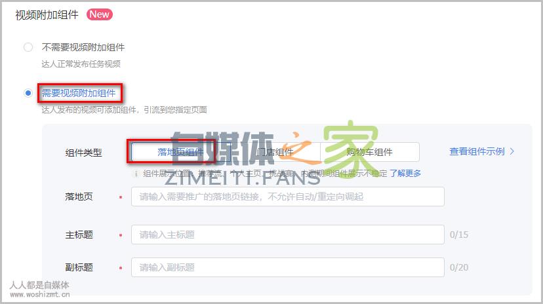543x304 pixels.
Task: Focus the 落地页 link input field
Action: point(287,197)
